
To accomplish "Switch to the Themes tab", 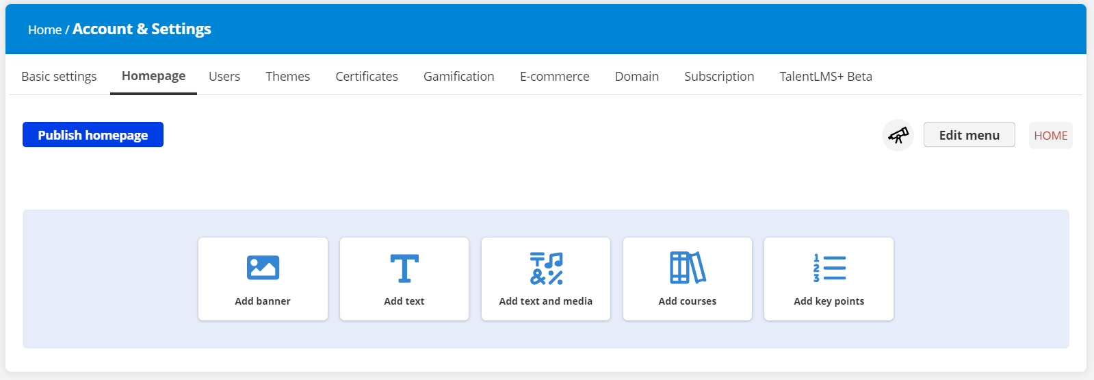I will [x=287, y=77].
